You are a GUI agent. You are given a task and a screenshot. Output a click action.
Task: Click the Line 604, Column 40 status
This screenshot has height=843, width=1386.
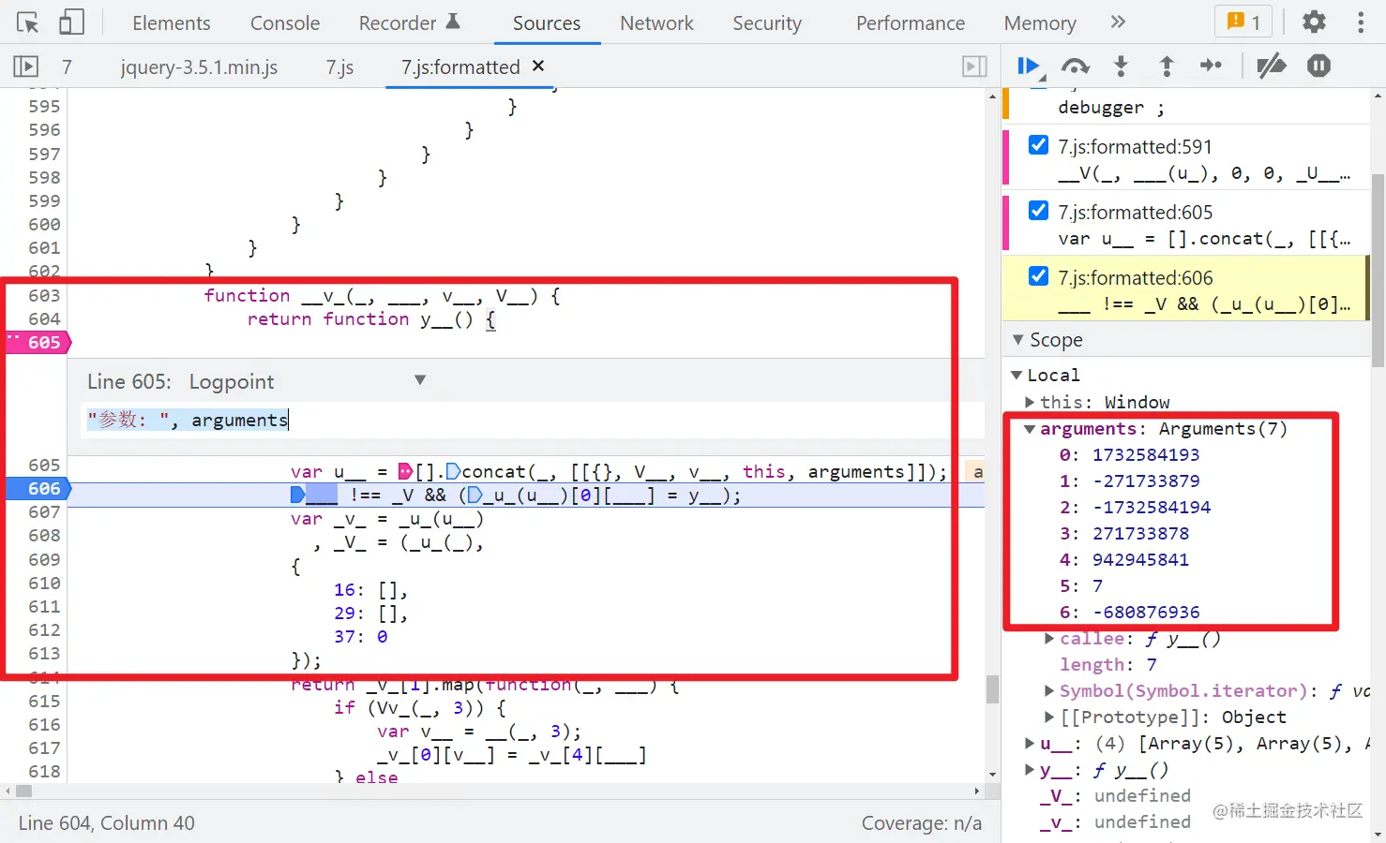(x=107, y=822)
